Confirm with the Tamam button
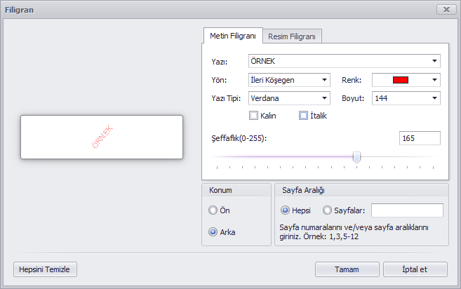The image size is (461, 289). 347,269
